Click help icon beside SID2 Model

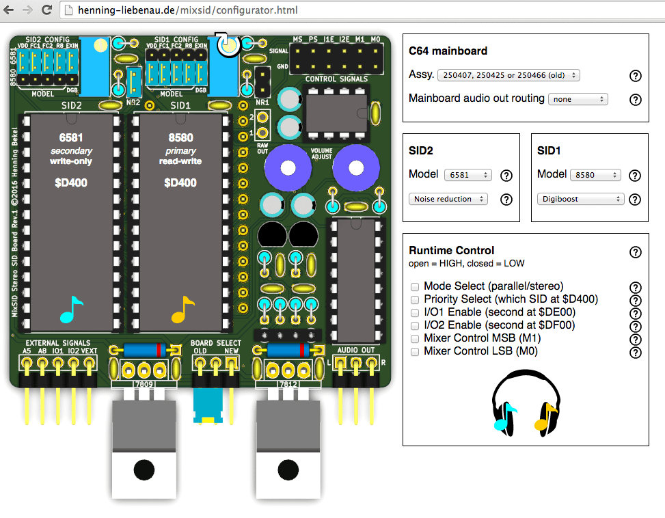[506, 176]
